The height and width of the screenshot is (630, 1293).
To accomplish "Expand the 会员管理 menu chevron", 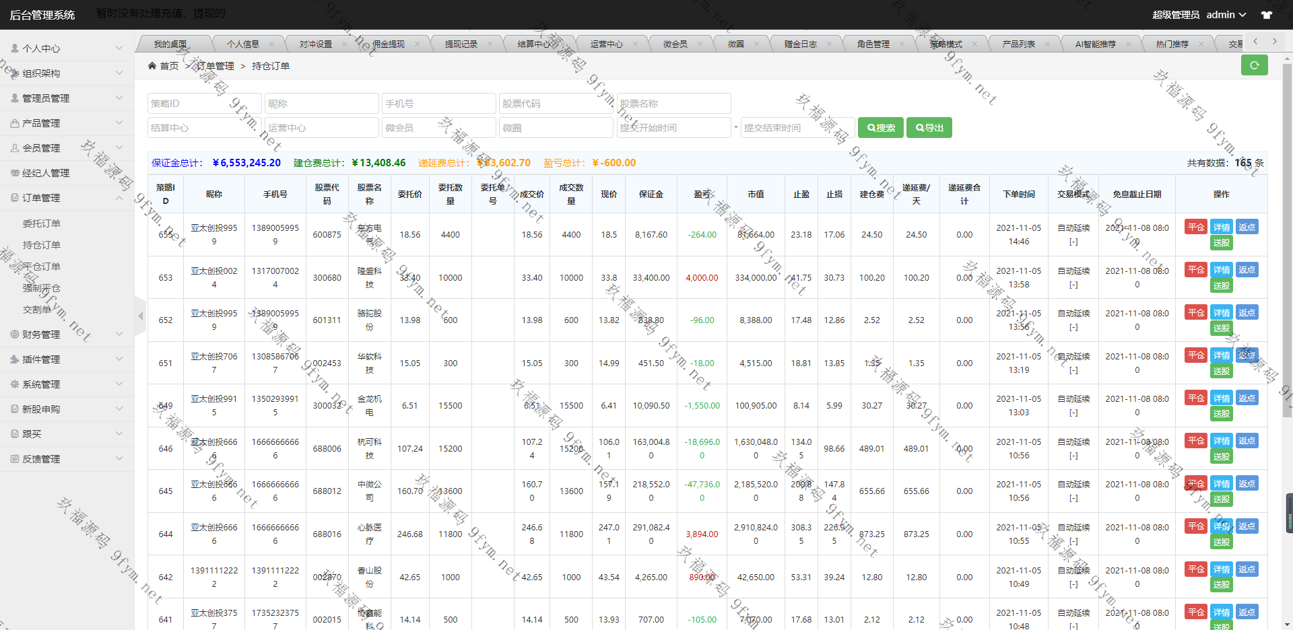I will (x=119, y=147).
